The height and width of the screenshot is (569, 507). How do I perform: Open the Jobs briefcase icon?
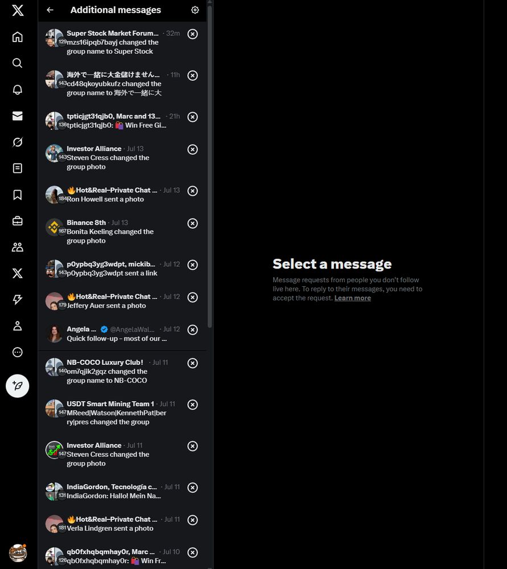point(18,221)
